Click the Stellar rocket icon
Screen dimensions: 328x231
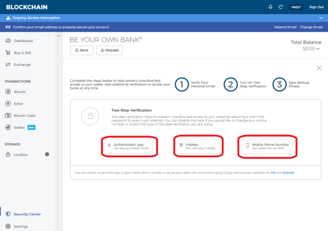point(8,127)
